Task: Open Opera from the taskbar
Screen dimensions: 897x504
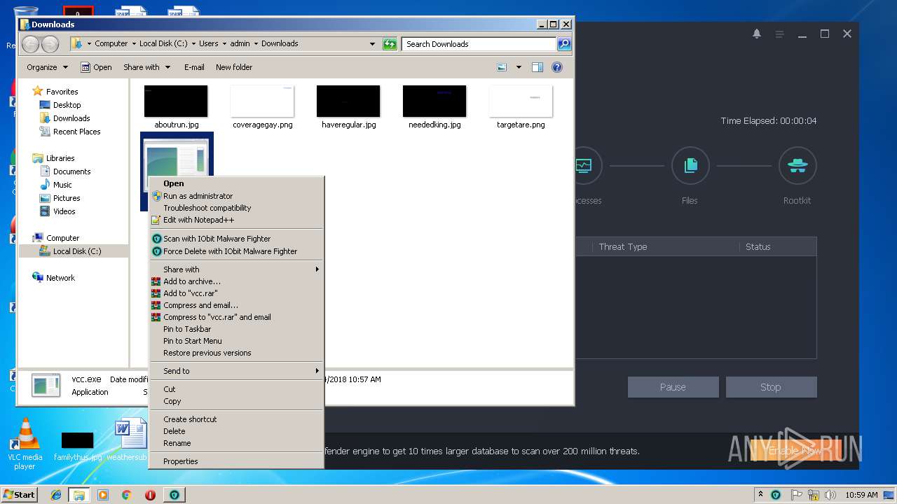Action: click(x=150, y=495)
